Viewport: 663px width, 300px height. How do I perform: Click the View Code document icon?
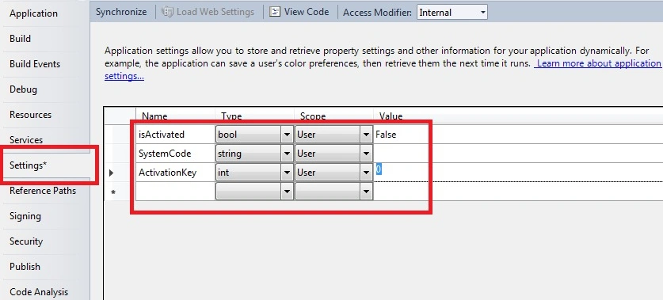coord(275,12)
